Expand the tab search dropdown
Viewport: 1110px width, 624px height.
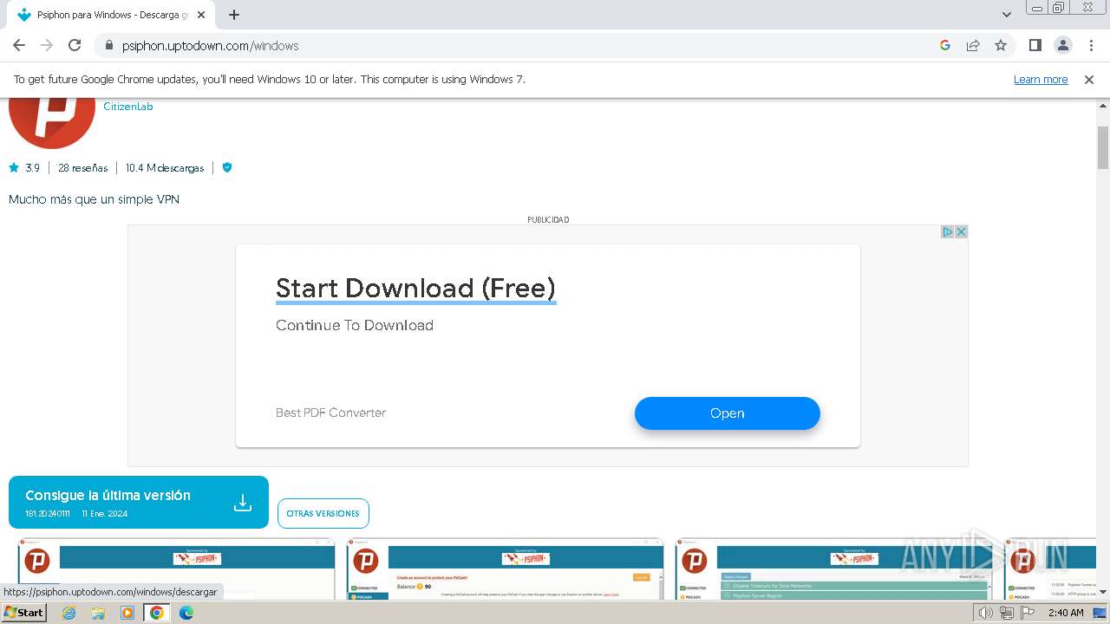tap(1007, 15)
